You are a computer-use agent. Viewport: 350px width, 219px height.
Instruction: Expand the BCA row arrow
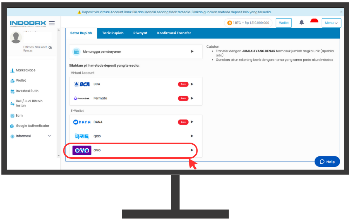[192, 84]
